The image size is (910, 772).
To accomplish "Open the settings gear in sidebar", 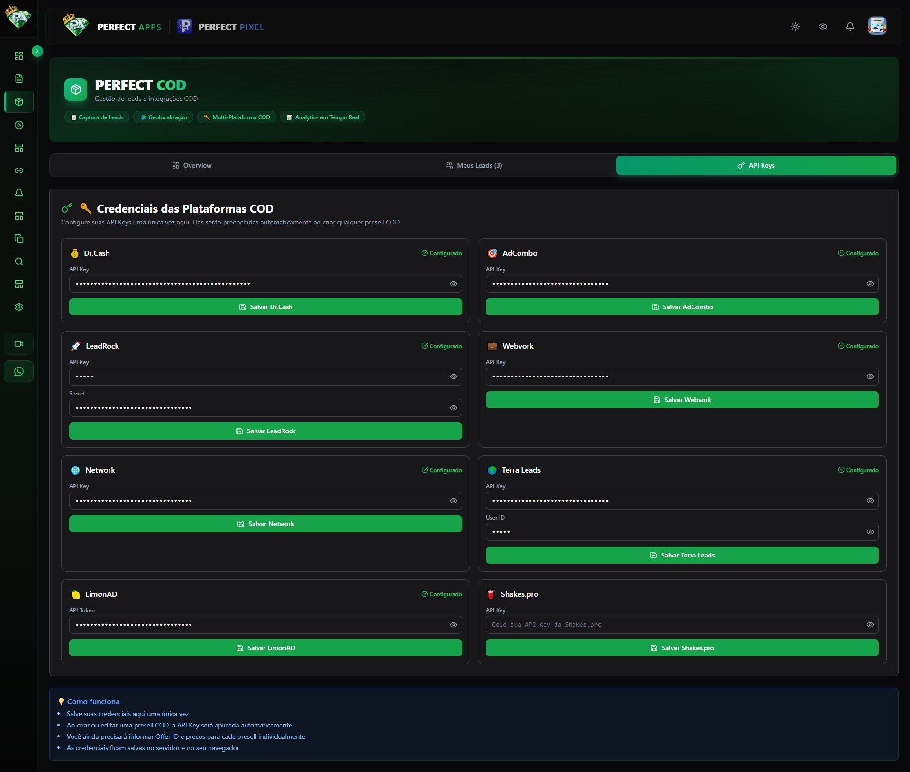I will (19, 307).
